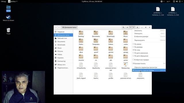Open Обзор сети in the sidebar

[63, 65]
